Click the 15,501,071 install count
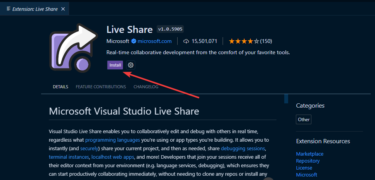The image size is (375, 180). click(x=204, y=41)
